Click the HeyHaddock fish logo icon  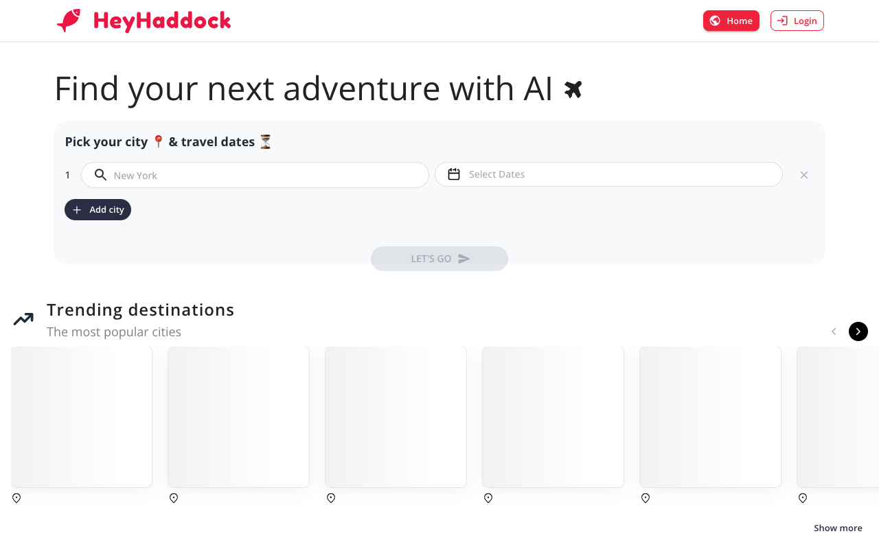(69, 21)
